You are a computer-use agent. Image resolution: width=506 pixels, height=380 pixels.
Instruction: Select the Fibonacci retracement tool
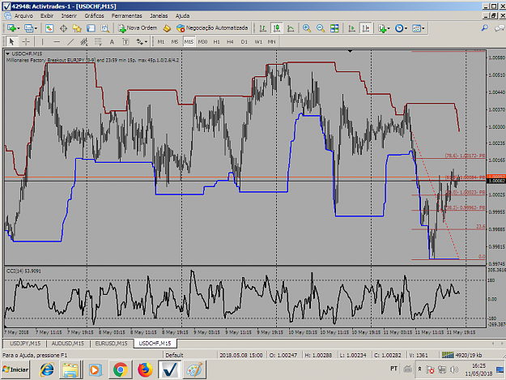pos(98,41)
